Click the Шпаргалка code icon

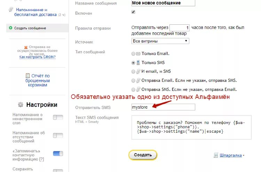click(x=216, y=155)
